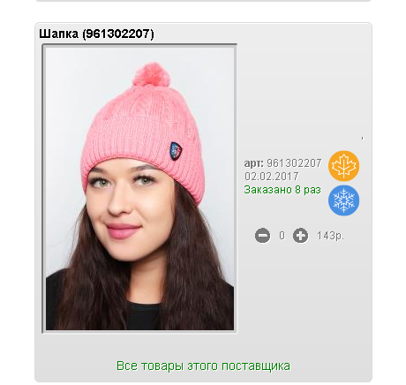
Task: View the autumn season badge
Action: pos(343,166)
